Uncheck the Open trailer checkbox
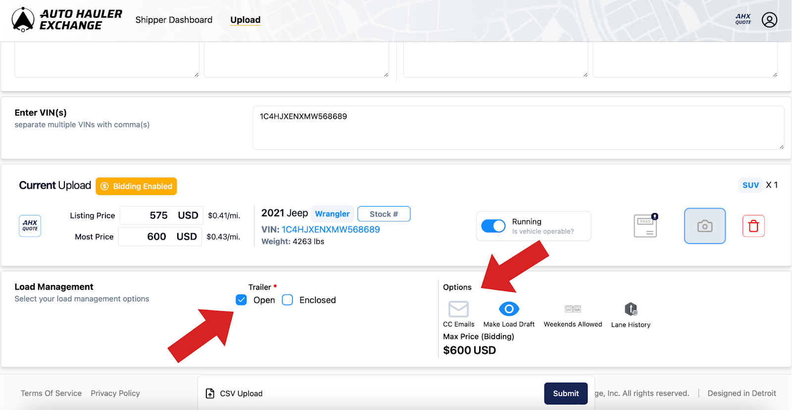Screen dimensions: 792x410 241,300
